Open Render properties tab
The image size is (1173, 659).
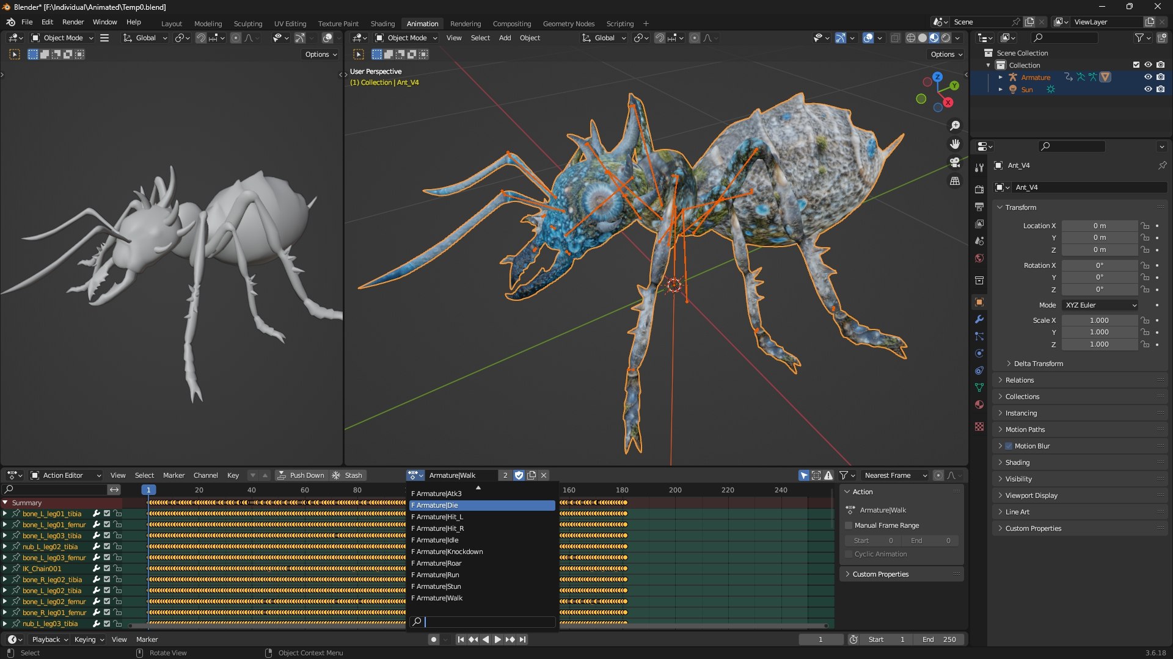pos(979,190)
